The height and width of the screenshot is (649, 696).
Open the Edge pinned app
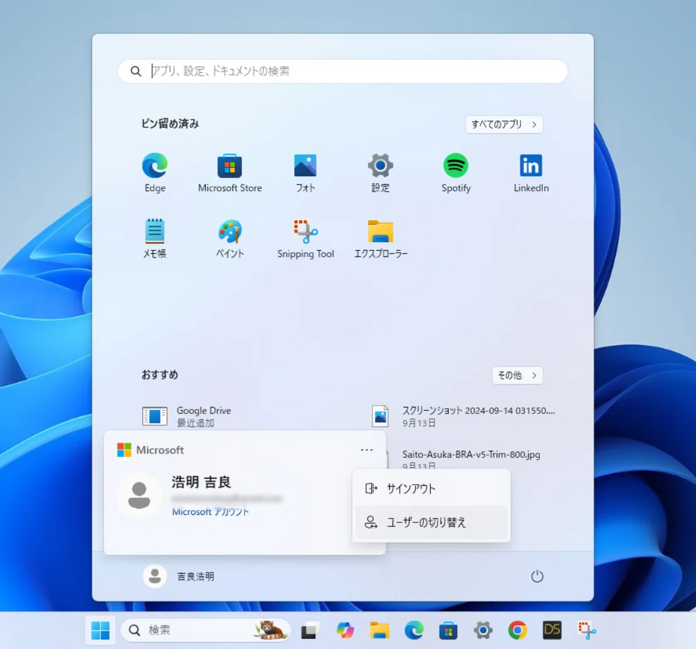pos(154,172)
